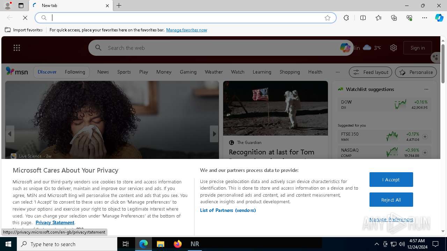Open the Play section
The width and height of the screenshot is (447, 251).
click(x=144, y=72)
